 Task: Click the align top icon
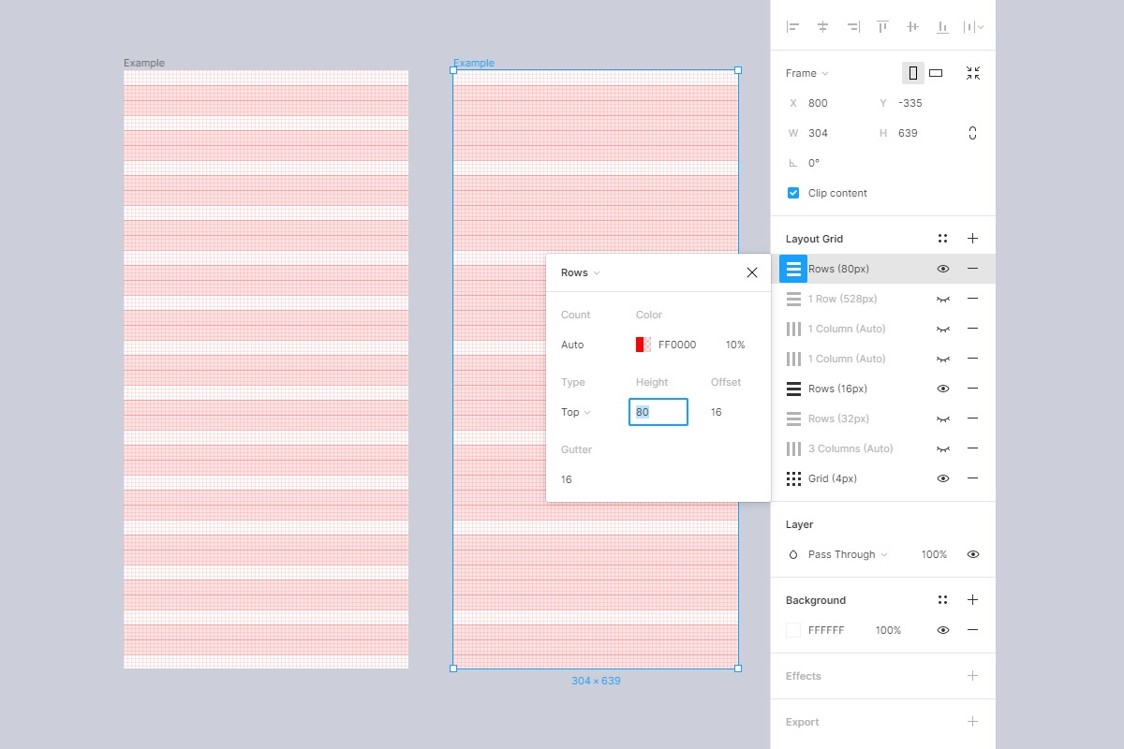pos(883,27)
